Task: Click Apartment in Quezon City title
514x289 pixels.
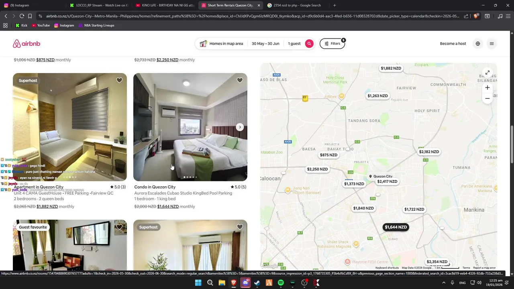Action: (x=39, y=187)
